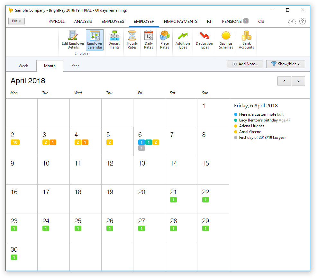Switch to the PENSIONS tab
Screen dimensions: 317x278
[x=232, y=22]
